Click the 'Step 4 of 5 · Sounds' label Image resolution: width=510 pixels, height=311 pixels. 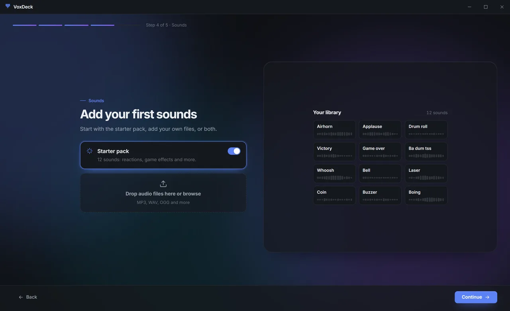click(x=166, y=25)
